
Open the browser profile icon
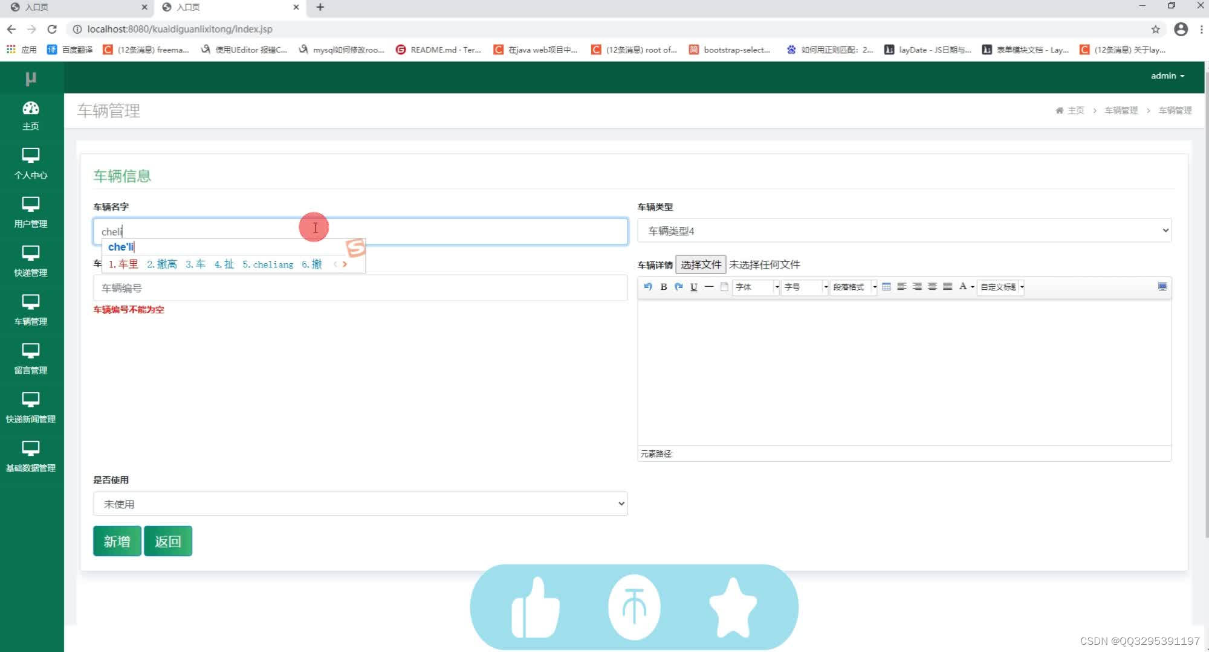(x=1181, y=29)
